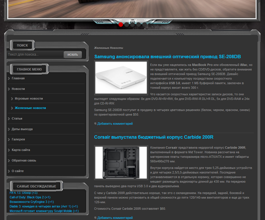This screenshot has height=220, width=265.
Task: Open О сайте menu item
Action: pos(17,171)
